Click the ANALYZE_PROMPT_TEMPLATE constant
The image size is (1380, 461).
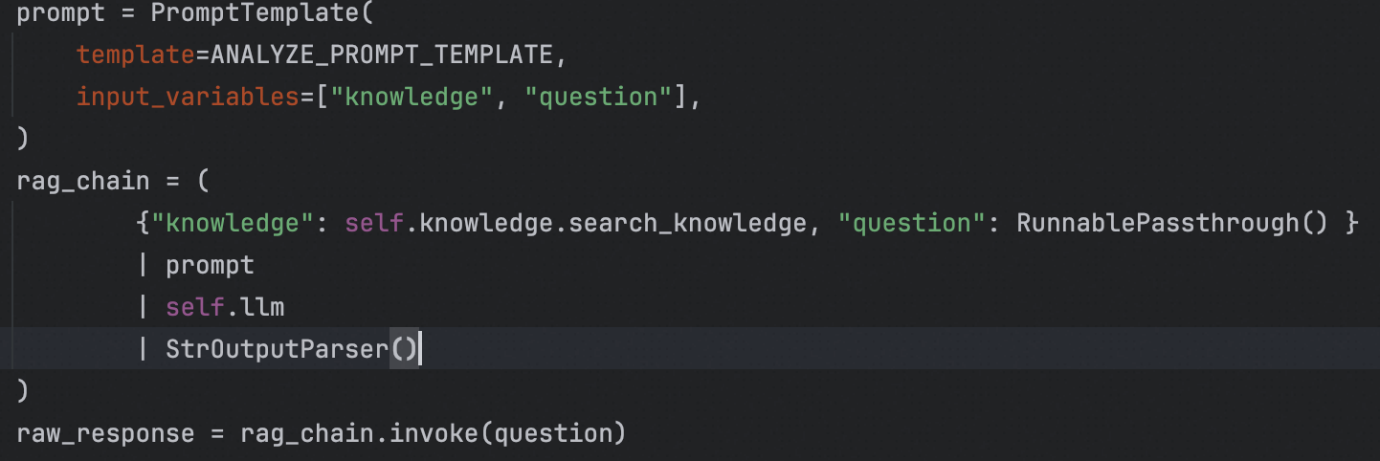coord(381,55)
